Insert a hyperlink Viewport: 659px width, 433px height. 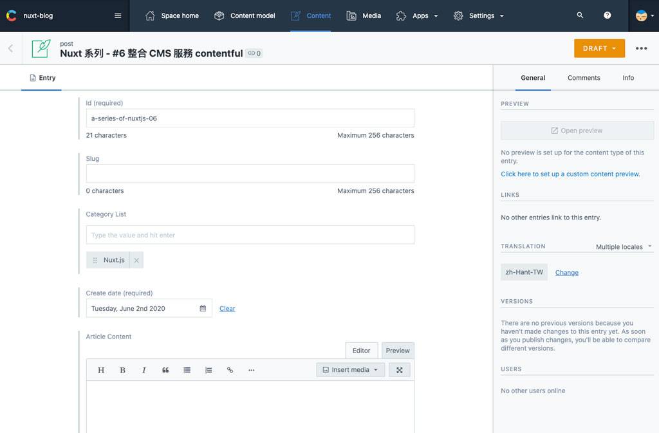click(x=230, y=370)
